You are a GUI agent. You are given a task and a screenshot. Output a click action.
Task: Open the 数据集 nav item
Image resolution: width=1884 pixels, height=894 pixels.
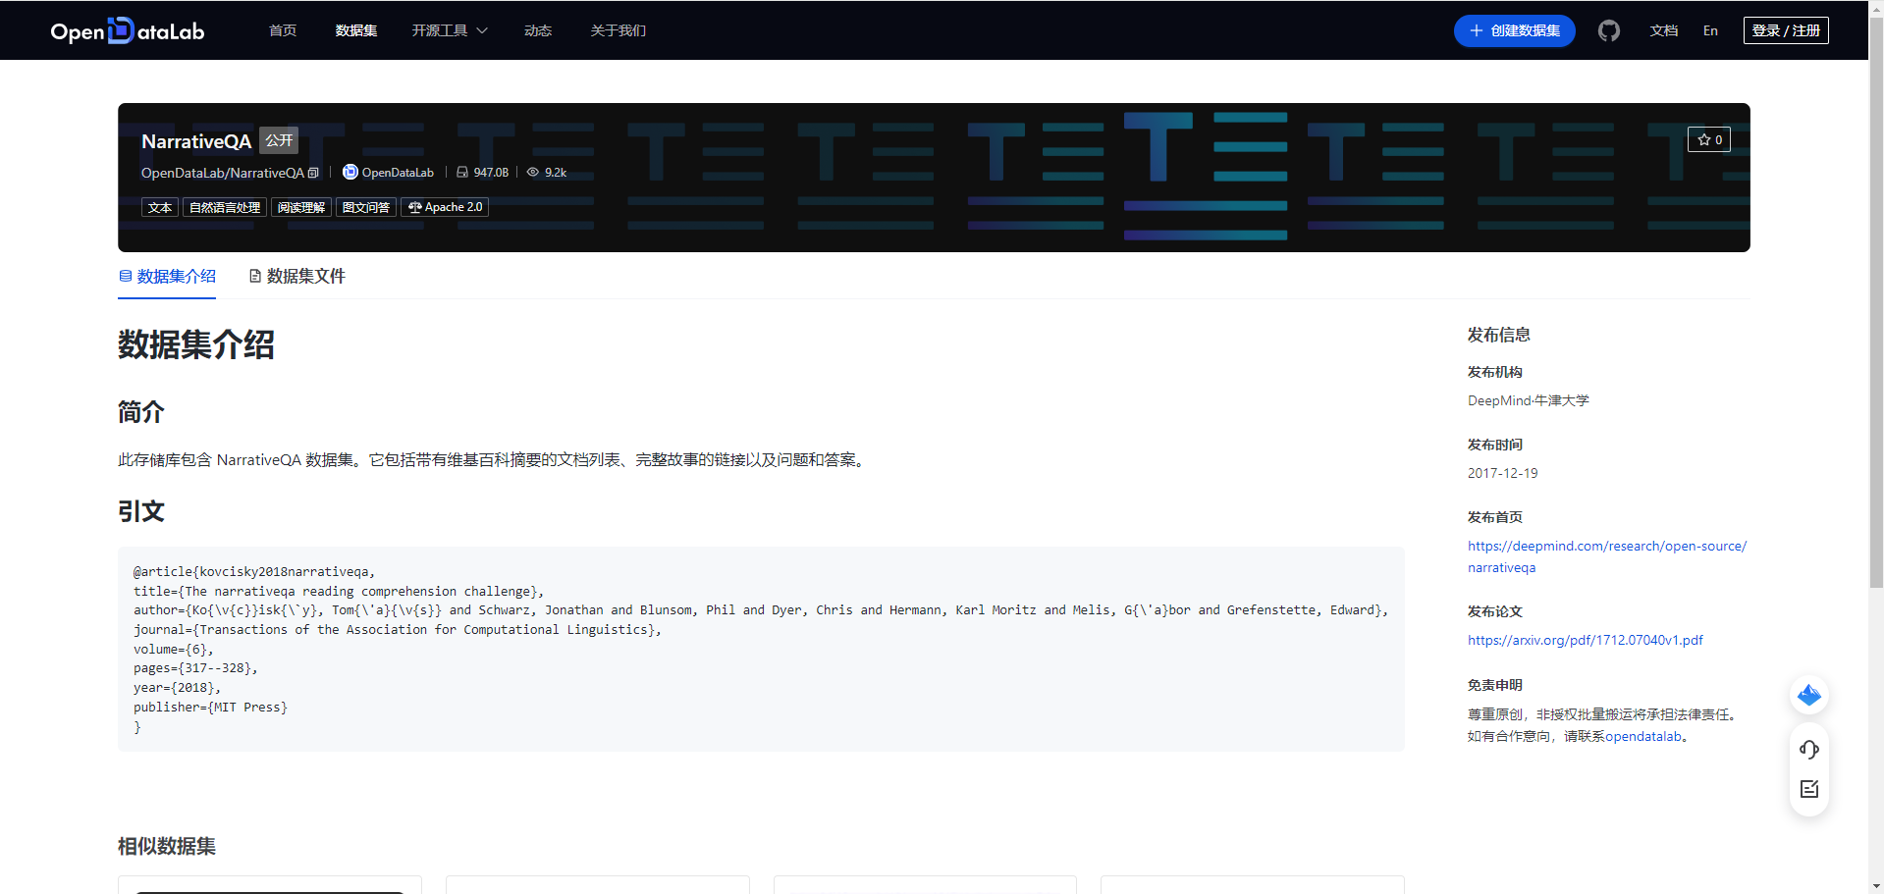coord(355,30)
